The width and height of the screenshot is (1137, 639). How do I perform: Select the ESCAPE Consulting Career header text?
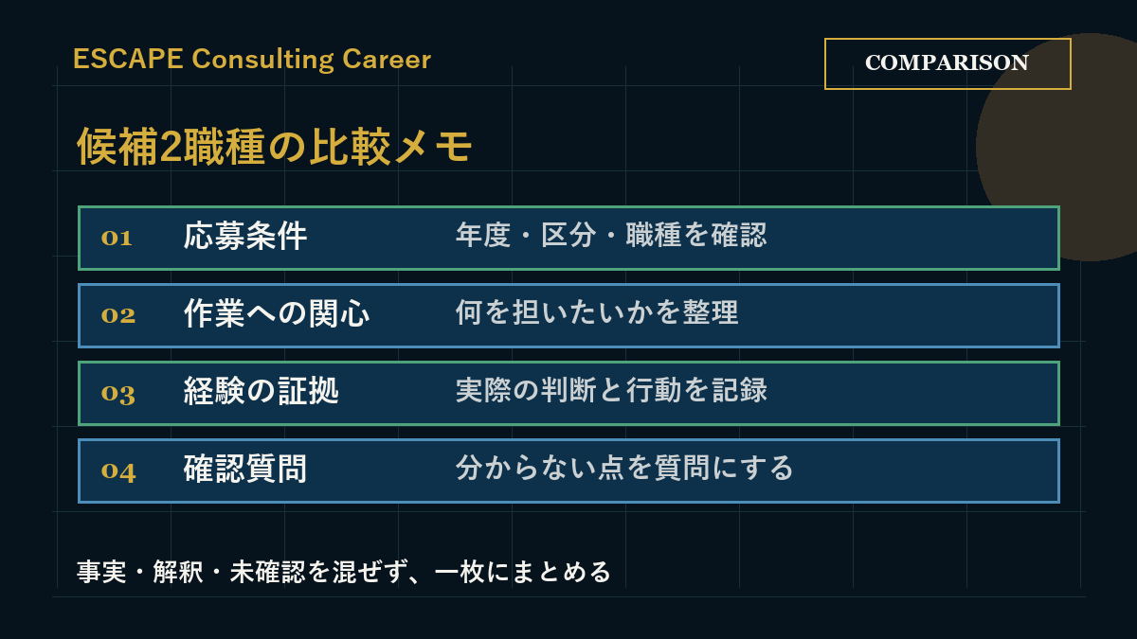pos(252,60)
